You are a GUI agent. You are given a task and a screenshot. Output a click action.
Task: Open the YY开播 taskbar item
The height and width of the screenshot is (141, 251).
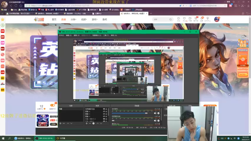pos(61,138)
